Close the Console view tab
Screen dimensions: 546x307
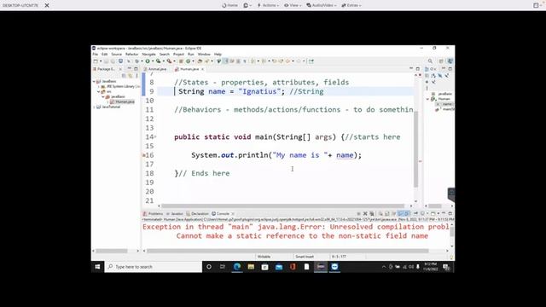[233, 214]
